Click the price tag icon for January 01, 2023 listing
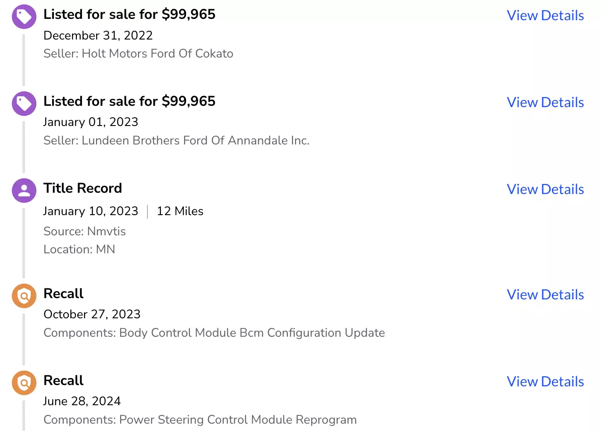 [x=24, y=104]
